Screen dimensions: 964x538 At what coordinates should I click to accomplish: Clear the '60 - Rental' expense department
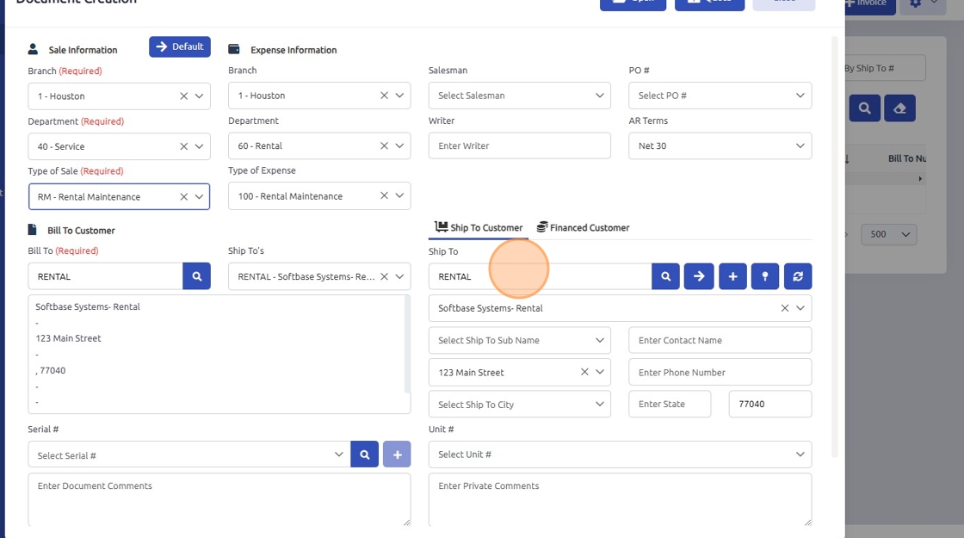tap(384, 145)
